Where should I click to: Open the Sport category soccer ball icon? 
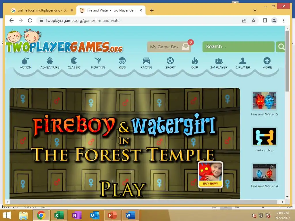(170, 61)
